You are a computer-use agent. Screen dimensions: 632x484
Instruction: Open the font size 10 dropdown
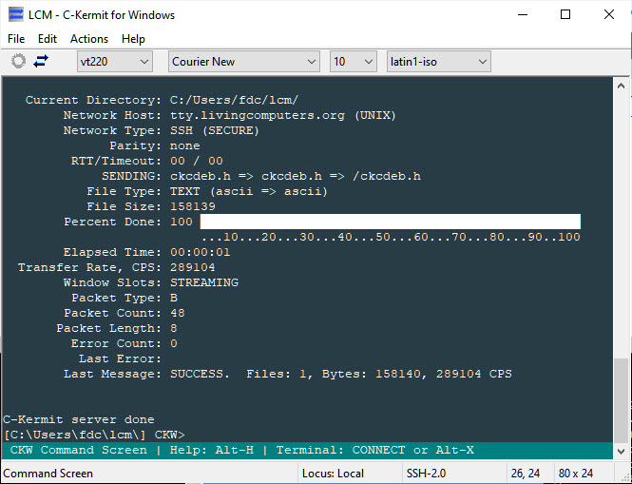354,62
